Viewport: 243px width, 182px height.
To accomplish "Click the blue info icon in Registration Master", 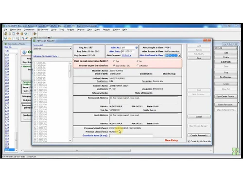I will (24, 52).
